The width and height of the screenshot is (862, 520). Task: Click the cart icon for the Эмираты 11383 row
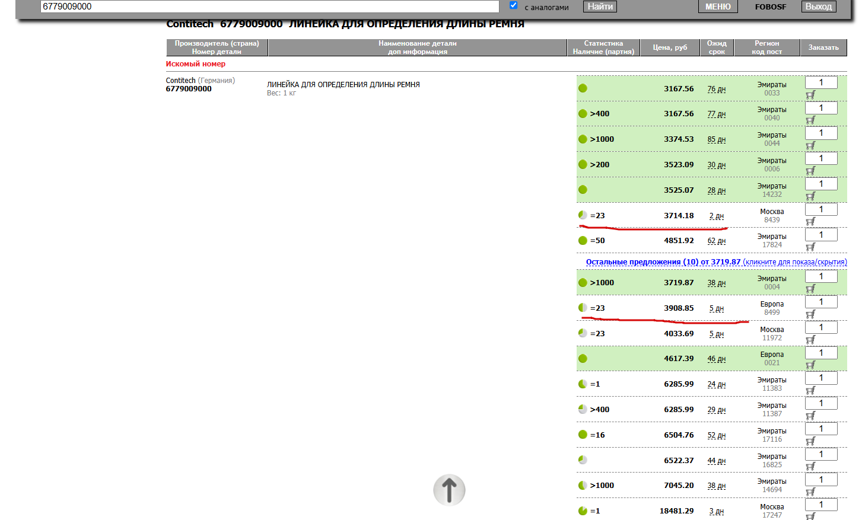point(810,390)
